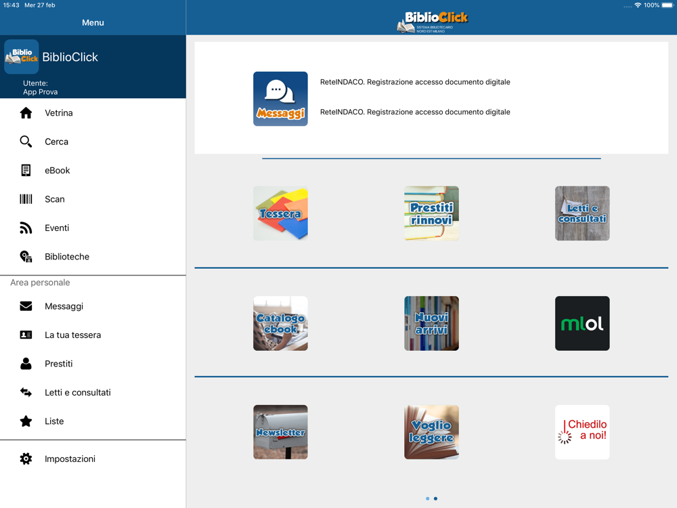Switch to the first page dot
This screenshot has height=508, width=677.
click(x=427, y=499)
